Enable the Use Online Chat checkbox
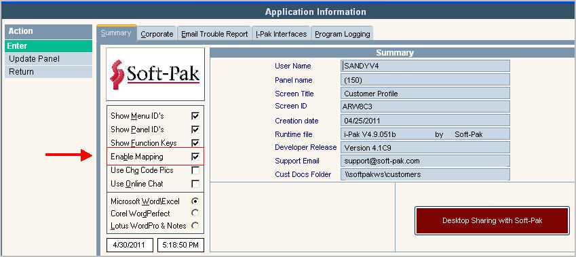The image size is (576, 257). click(x=195, y=184)
